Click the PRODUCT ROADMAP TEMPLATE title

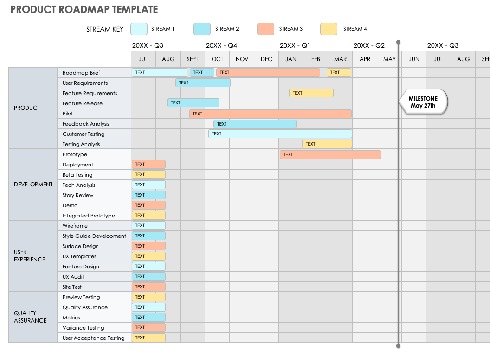coord(84,9)
